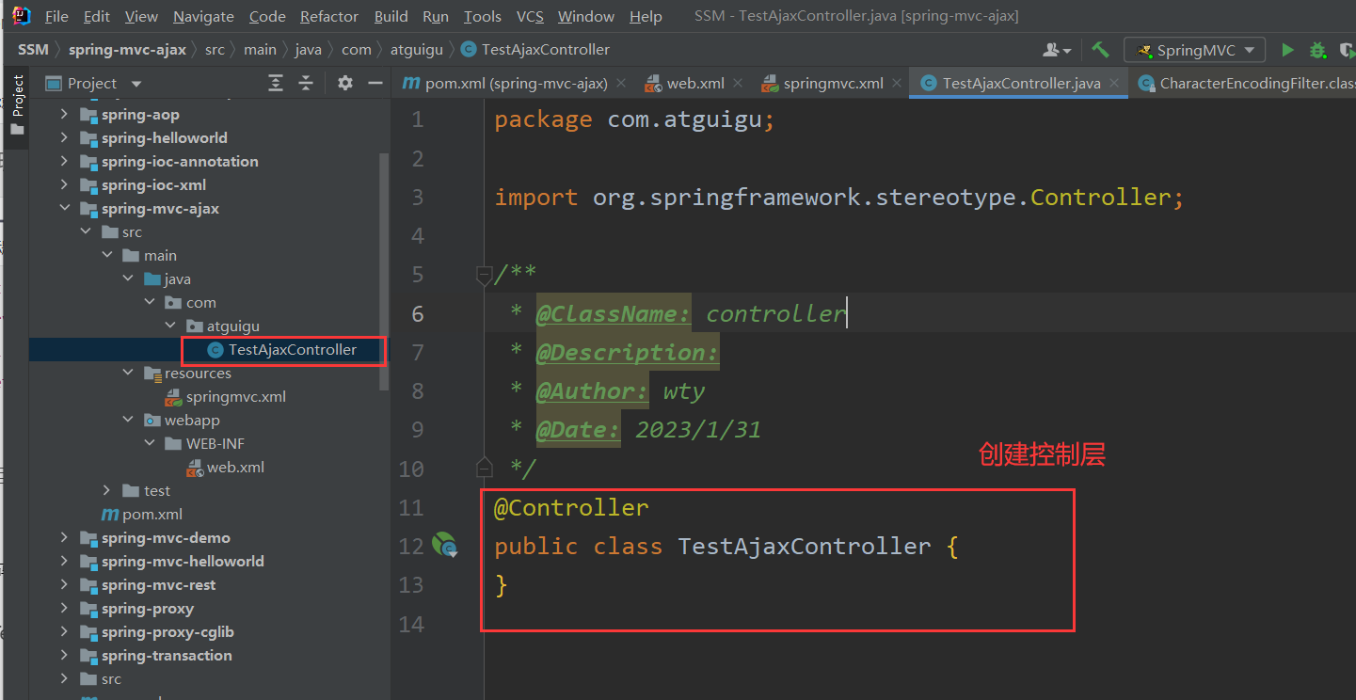The width and height of the screenshot is (1356, 700).
Task: Click SSM in the breadcrumb bar
Action: pos(33,50)
